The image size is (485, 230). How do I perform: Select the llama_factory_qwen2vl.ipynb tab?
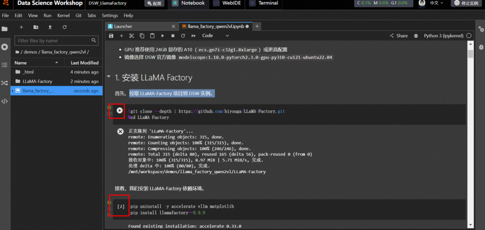pyautogui.click(x=216, y=26)
